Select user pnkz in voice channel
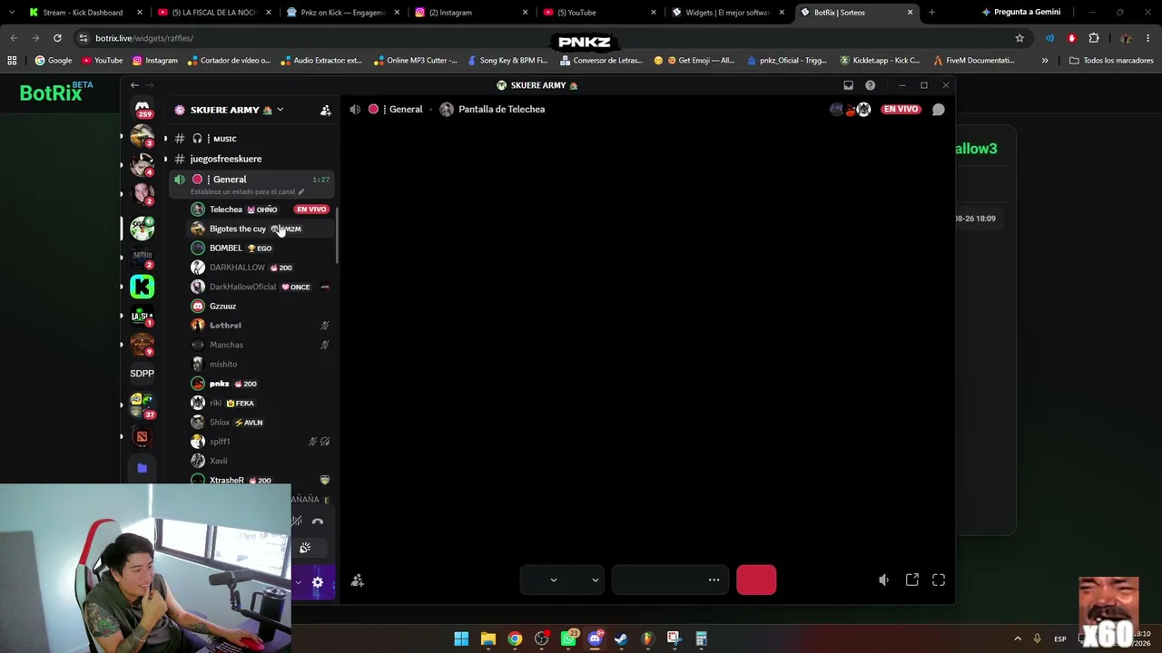1162x653 pixels. coord(260,384)
